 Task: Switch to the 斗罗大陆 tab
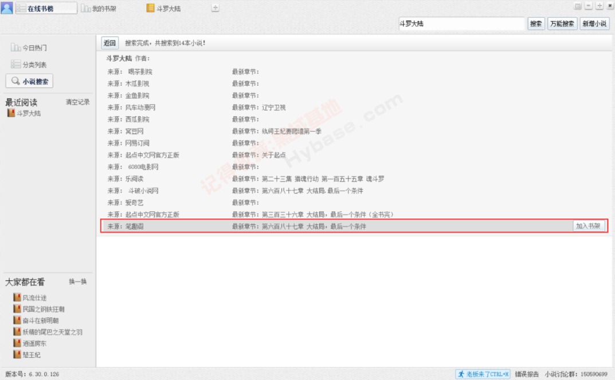pyautogui.click(x=163, y=8)
